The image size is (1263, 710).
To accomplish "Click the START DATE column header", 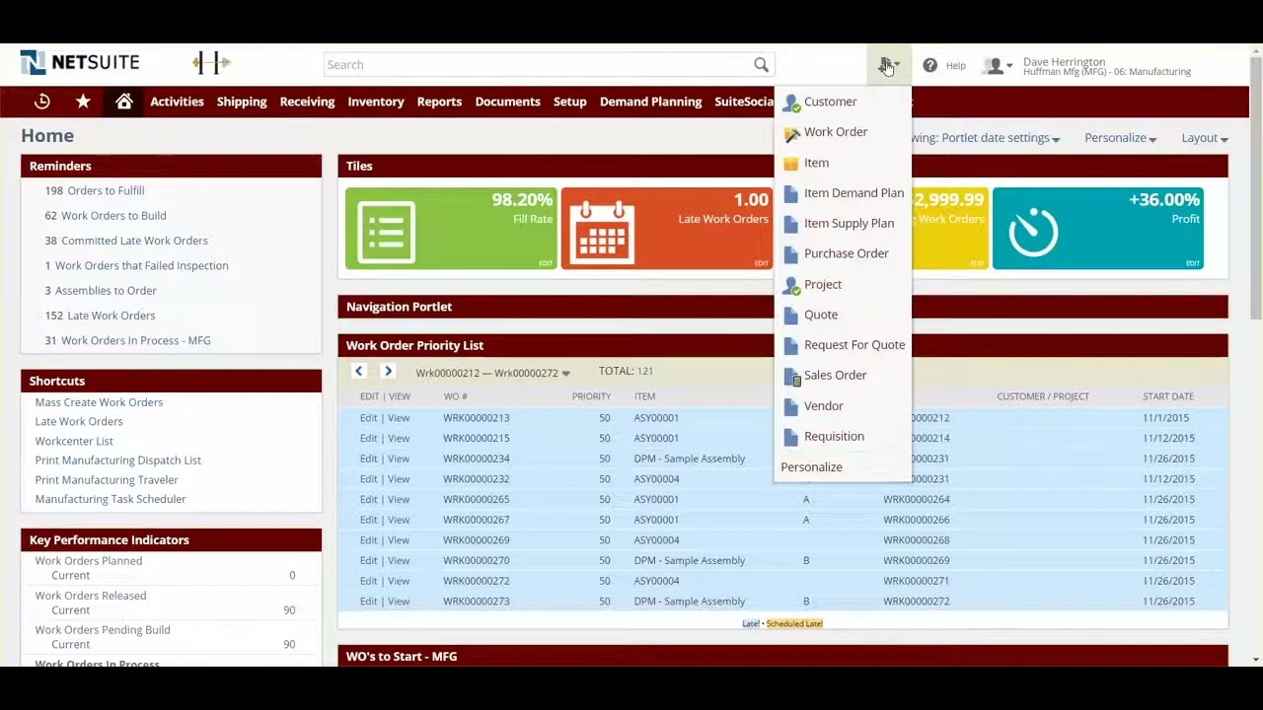I will coord(1168,396).
